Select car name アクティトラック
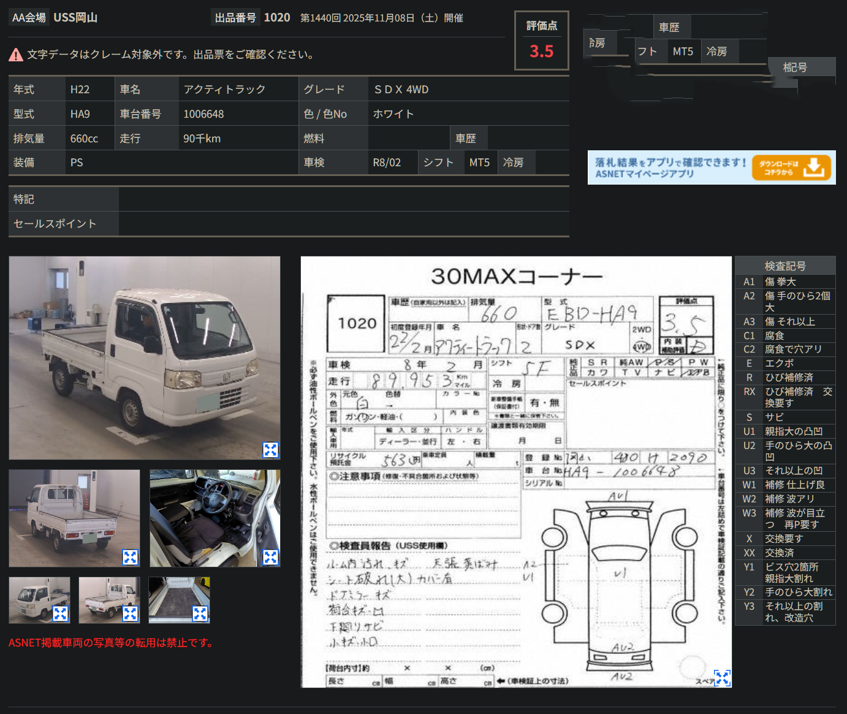Screen dimensions: 847x714 [x=224, y=90]
